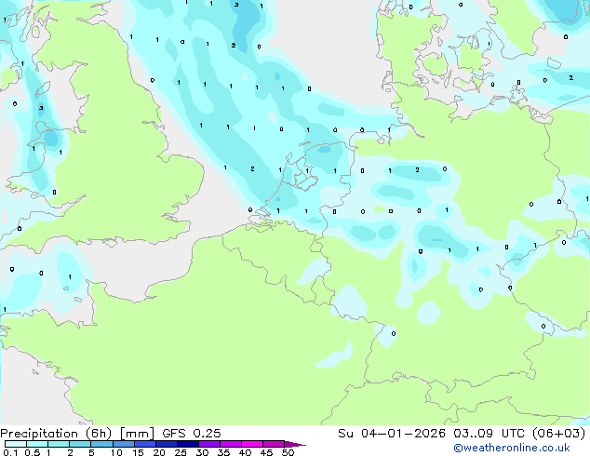This screenshot has height=456, width=590.
Task: Click the '03..09 UTC' time range text
Action: [489, 434]
